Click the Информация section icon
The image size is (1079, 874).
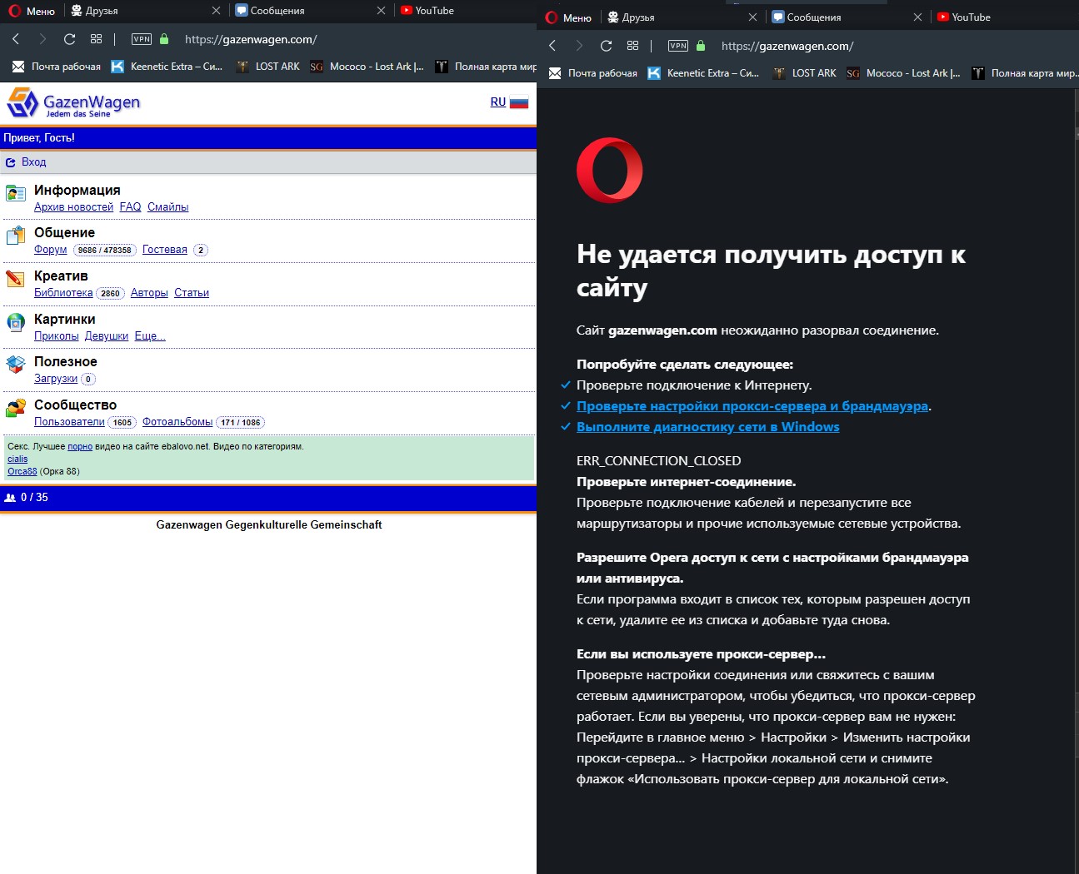pyautogui.click(x=16, y=193)
